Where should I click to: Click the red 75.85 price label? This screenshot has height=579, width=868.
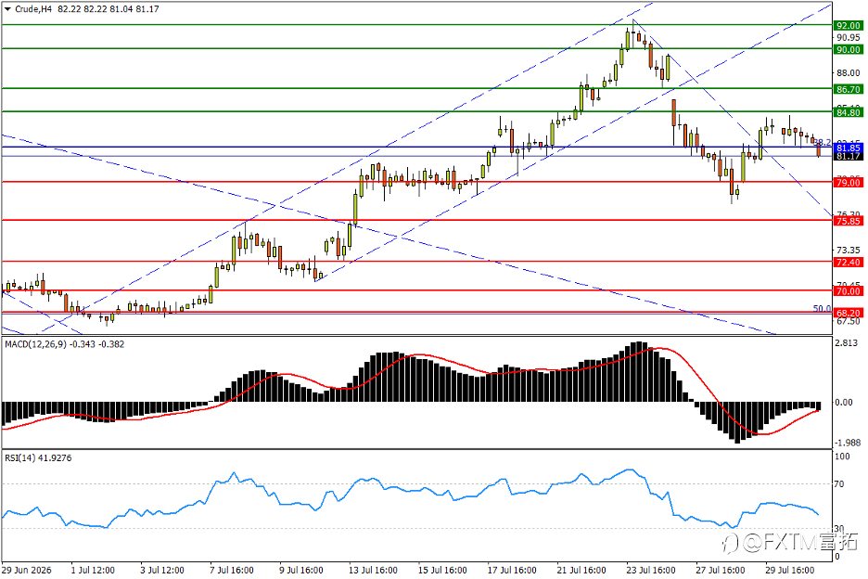pyautogui.click(x=848, y=221)
